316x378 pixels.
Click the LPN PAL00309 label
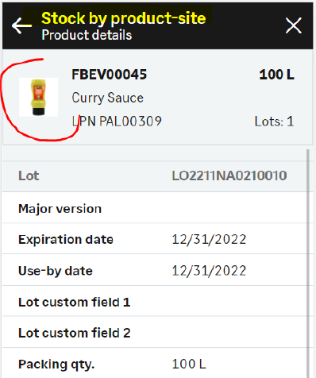click(x=117, y=121)
